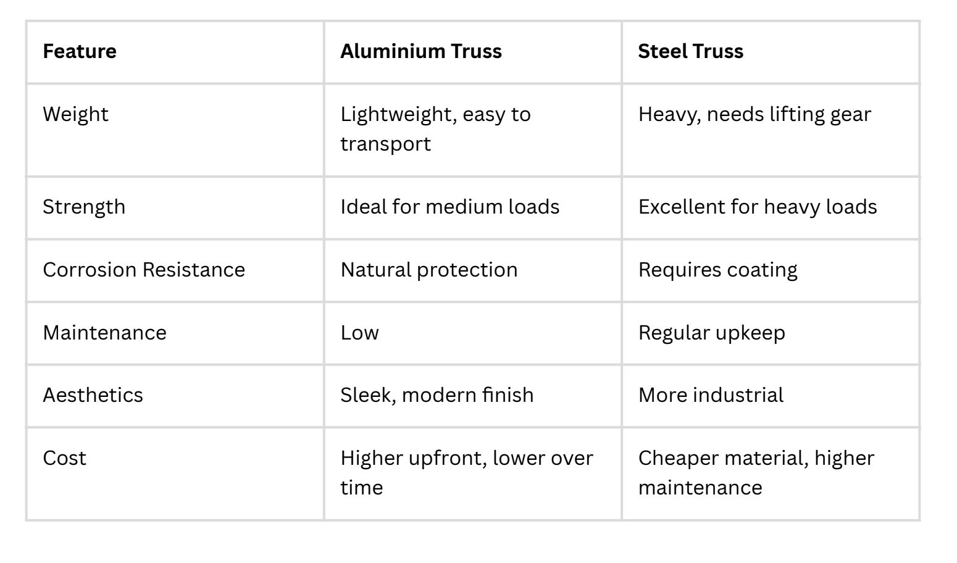This screenshot has height=563, width=957.
Task: Select the Cost row label
Action: pyautogui.click(x=64, y=458)
